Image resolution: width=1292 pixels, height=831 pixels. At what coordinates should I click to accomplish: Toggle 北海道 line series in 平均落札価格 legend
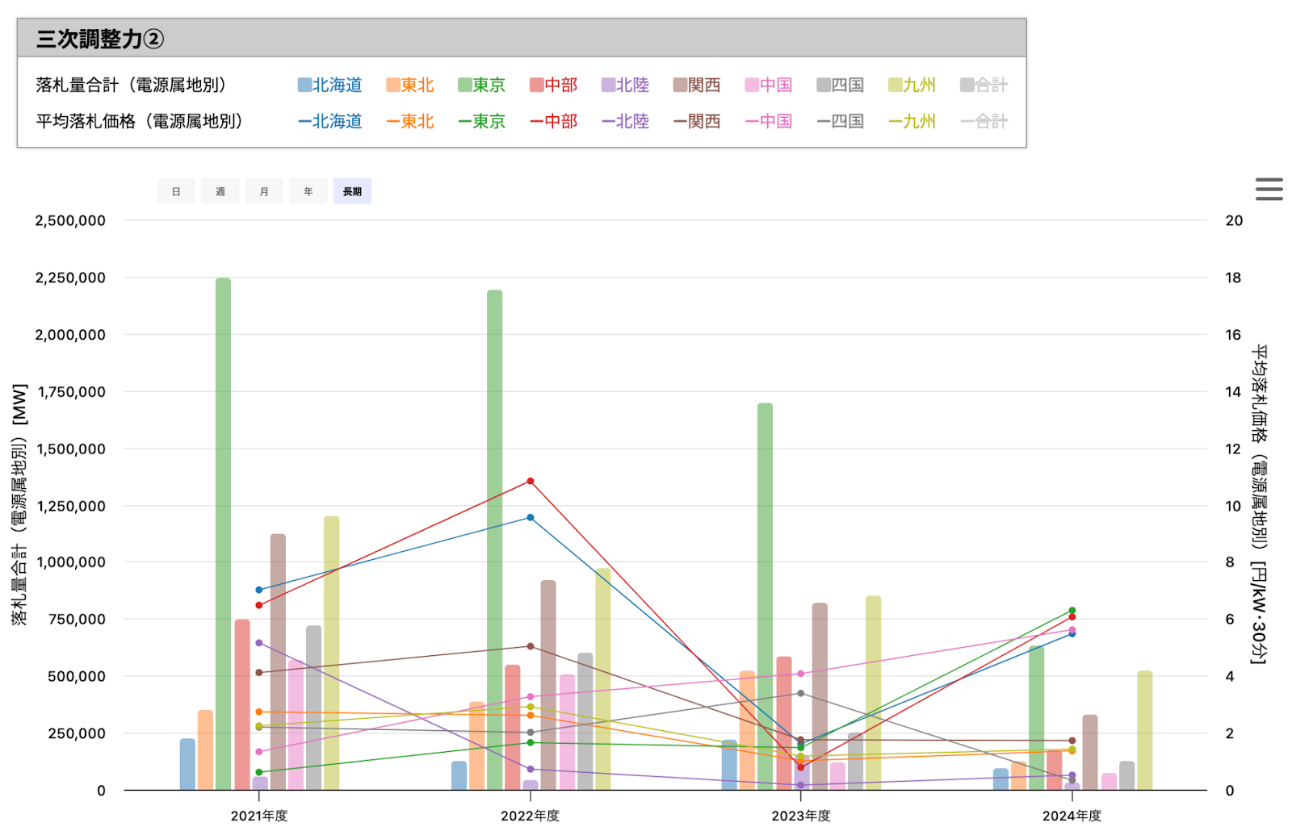click(x=329, y=121)
